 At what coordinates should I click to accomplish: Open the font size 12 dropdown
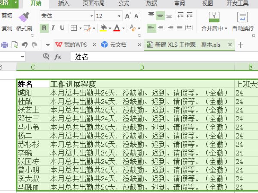119,16
